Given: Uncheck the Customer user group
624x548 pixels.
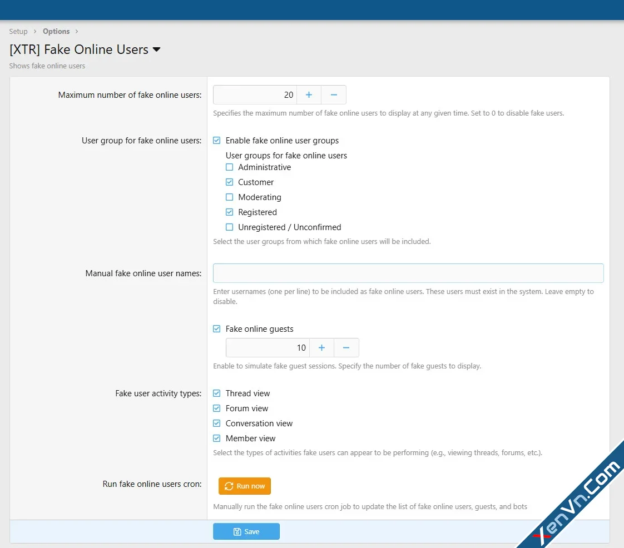Looking at the screenshot, I should coord(230,182).
